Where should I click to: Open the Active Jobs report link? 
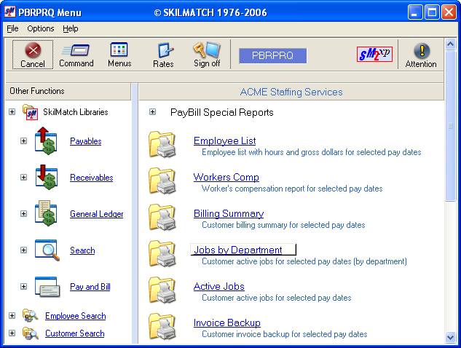pos(218,287)
